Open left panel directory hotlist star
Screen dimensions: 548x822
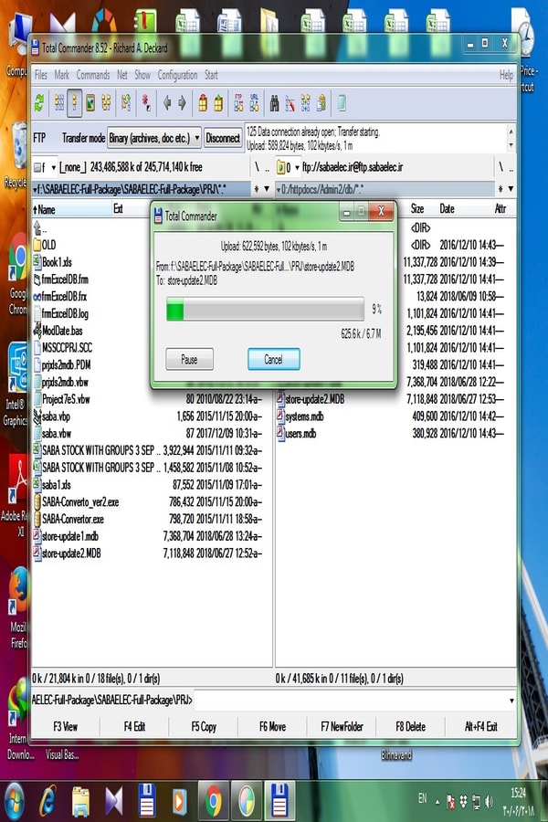coord(257,189)
